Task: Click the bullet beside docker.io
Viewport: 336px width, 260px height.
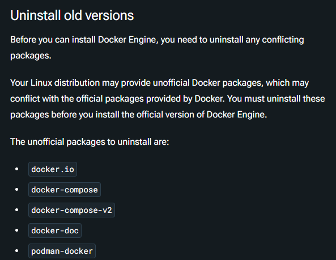Action: (x=16, y=169)
